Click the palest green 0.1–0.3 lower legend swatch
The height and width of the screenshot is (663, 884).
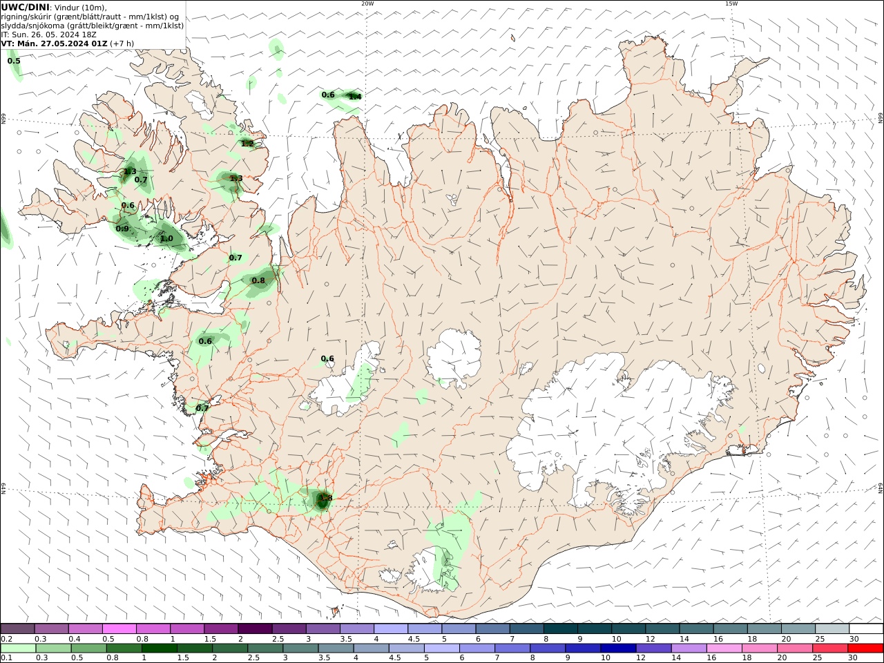18,648
